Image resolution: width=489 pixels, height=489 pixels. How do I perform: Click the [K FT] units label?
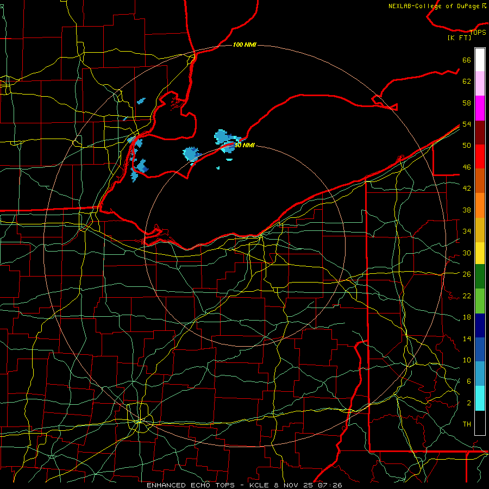click(459, 37)
